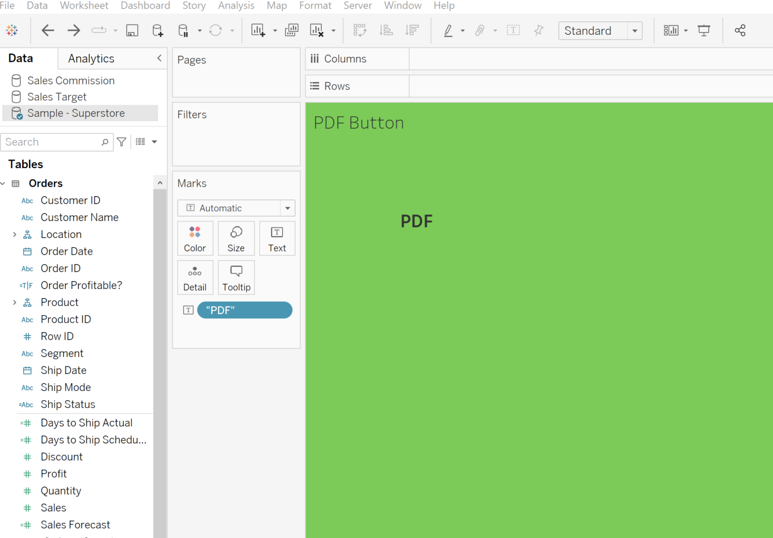Screen dimensions: 773x538
Task: Click the Share workbook icon
Action: [740, 30]
